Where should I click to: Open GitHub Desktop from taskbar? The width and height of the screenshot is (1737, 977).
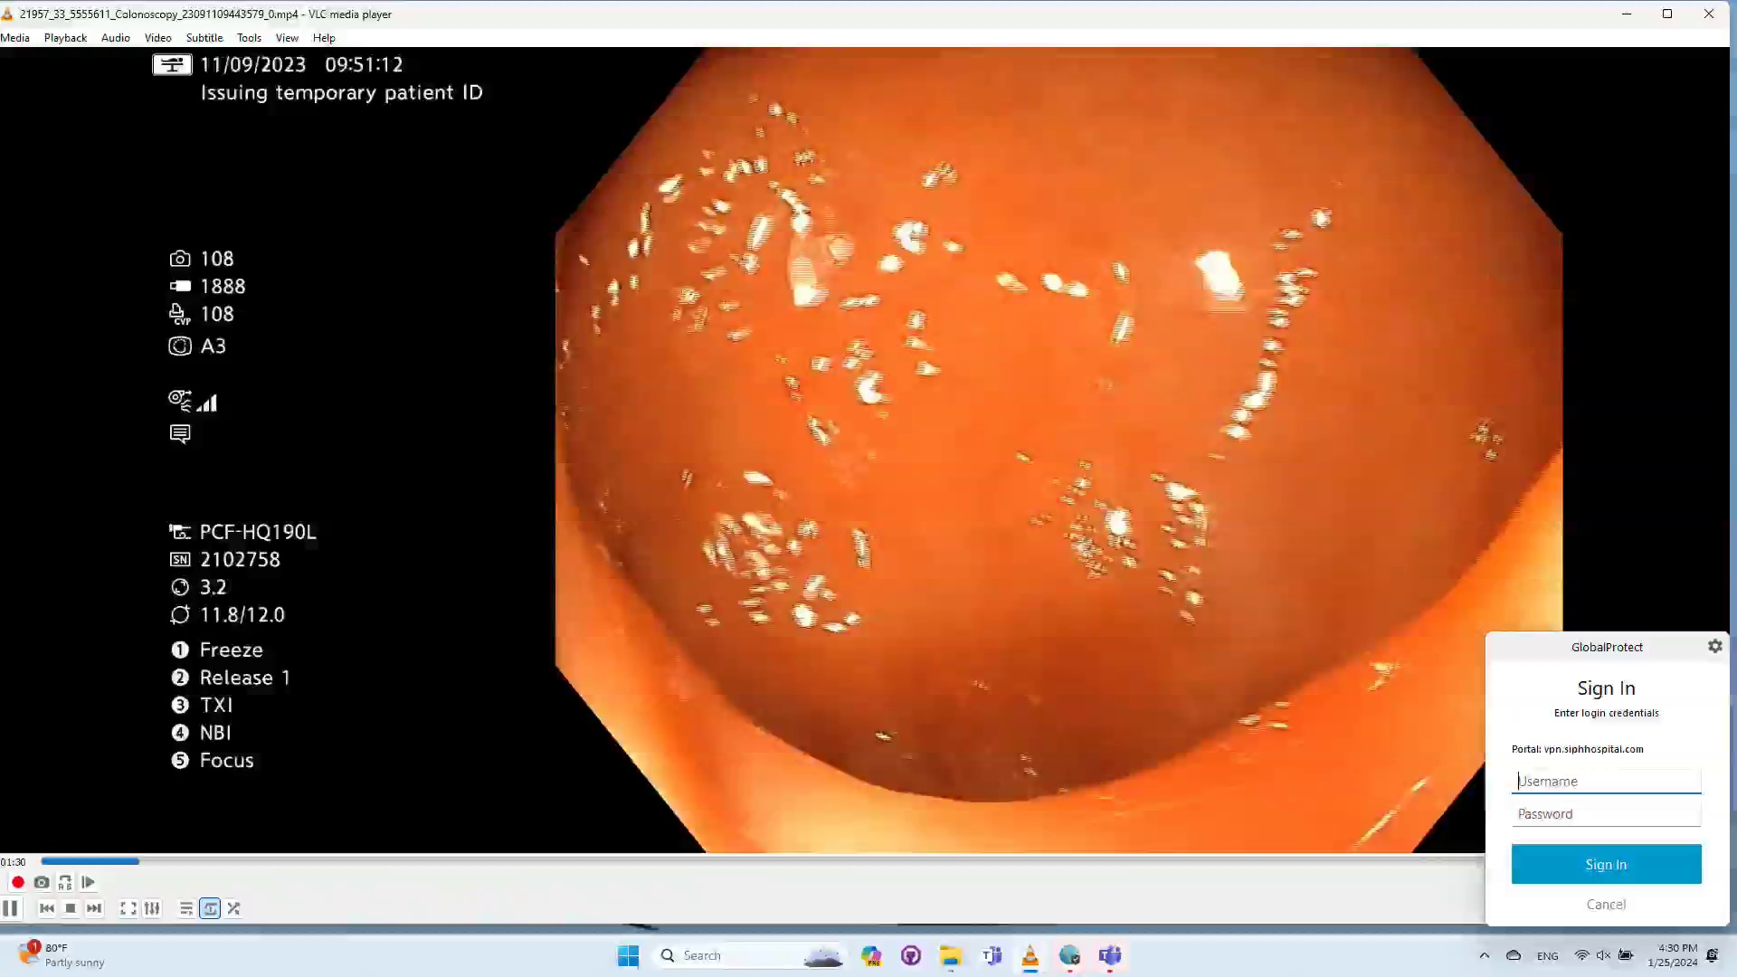point(911,955)
